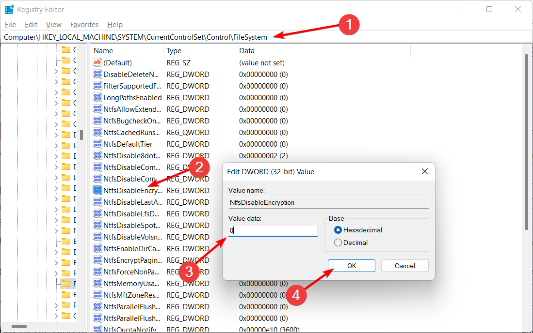The width and height of the screenshot is (533, 333).
Task: Select the FilterSupportedF... value icon
Action: pyautogui.click(x=97, y=86)
